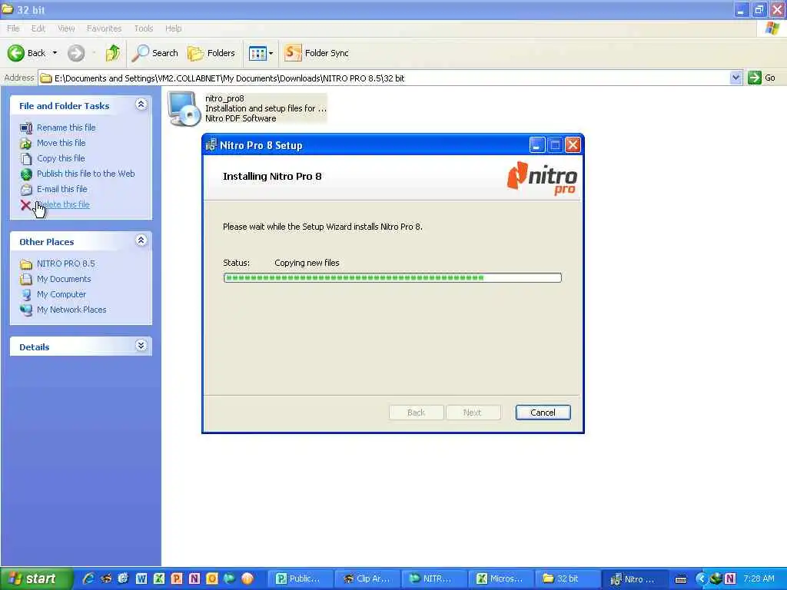Screen dimensions: 787x590
Task: Click the disabled Next button in Setup
Action: point(473,413)
